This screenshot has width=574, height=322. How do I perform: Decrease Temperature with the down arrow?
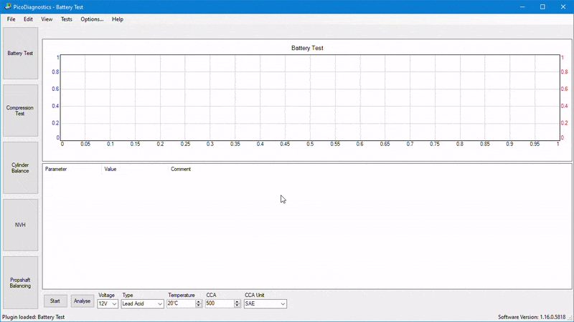click(x=199, y=306)
